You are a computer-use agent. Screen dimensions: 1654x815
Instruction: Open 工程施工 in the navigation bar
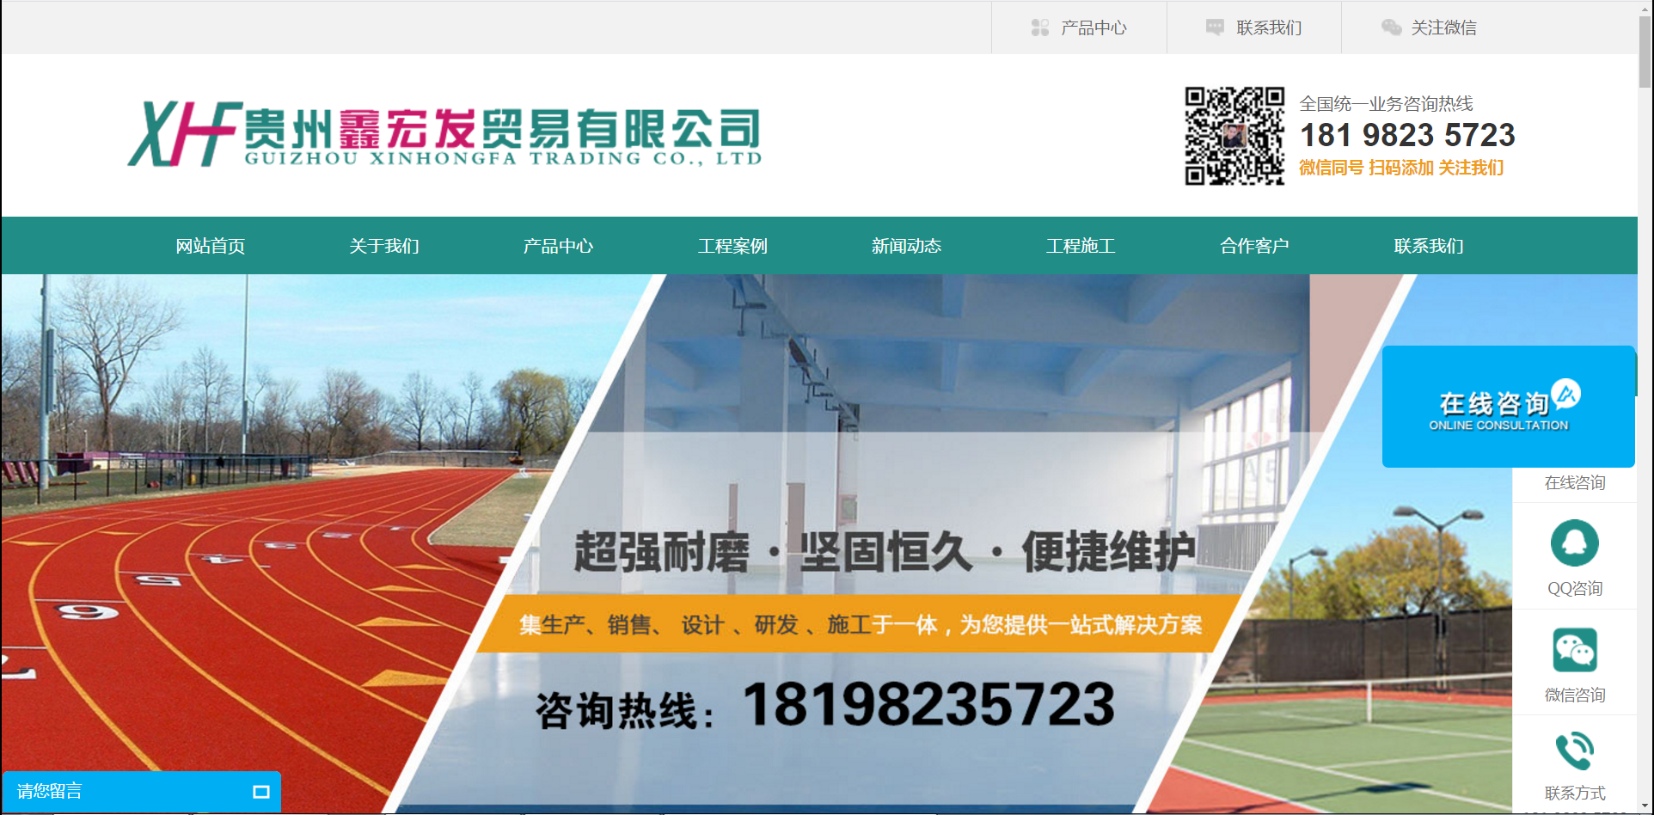click(1081, 246)
